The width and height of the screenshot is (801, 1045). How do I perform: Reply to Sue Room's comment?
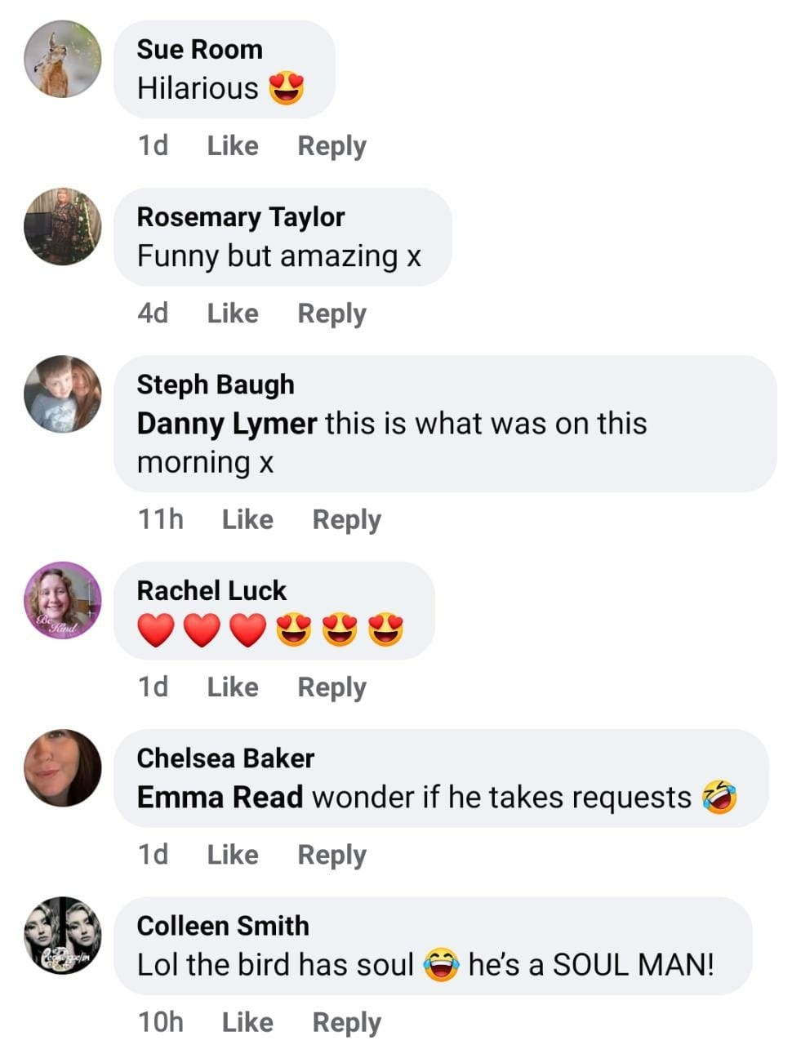point(332,146)
